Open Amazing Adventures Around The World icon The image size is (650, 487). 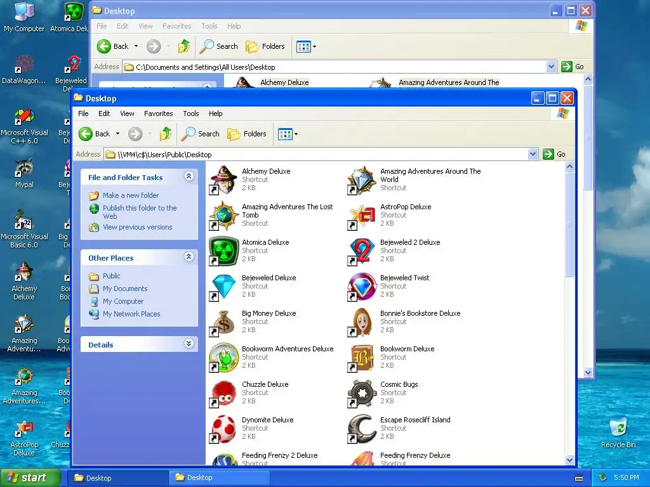362,179
